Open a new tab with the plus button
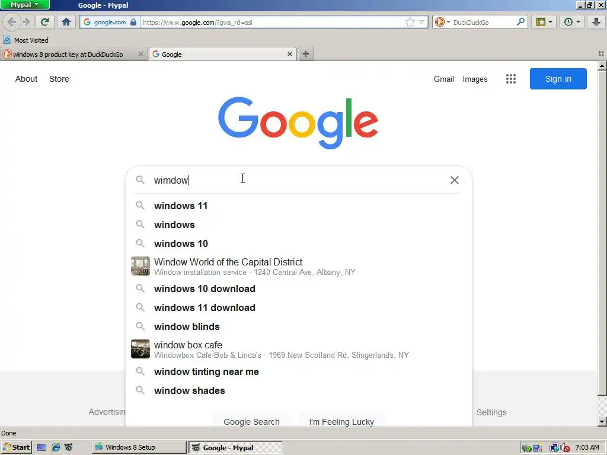The image size is (607, 455). (306, 54)
